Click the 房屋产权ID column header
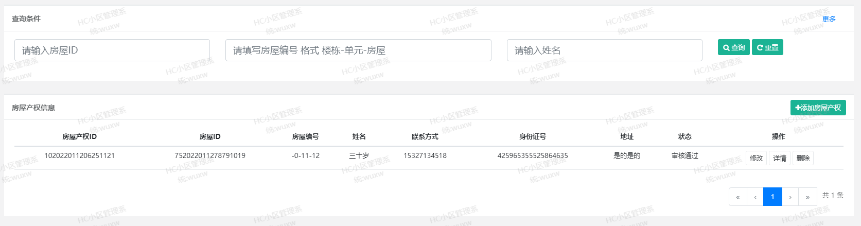The image size is (861, 226). point(79,137)
